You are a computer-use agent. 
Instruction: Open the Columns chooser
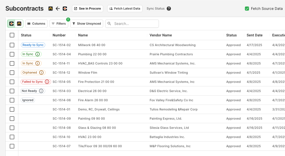point(36,23)
